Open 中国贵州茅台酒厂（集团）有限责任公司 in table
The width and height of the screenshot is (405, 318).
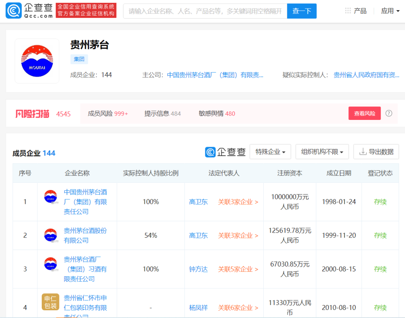[x=85, y=202]
